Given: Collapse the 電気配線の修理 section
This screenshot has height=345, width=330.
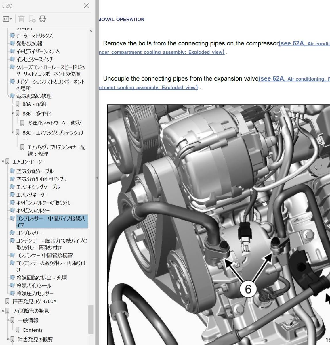Looking at the screenshot, I should tap(8, 96).
